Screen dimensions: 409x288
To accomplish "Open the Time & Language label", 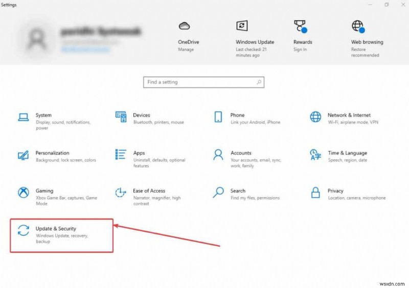I will click(348, 153).
